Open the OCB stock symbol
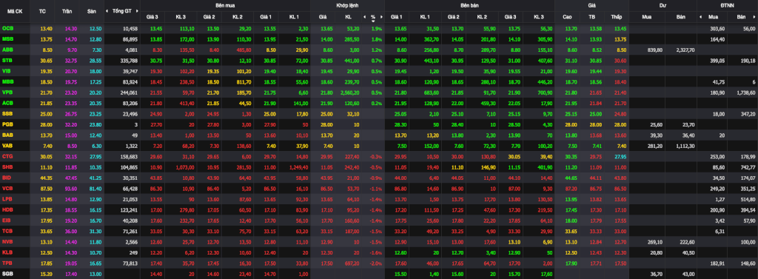The image size is (758, 279). pyautogui.click(x=7, y=29)
